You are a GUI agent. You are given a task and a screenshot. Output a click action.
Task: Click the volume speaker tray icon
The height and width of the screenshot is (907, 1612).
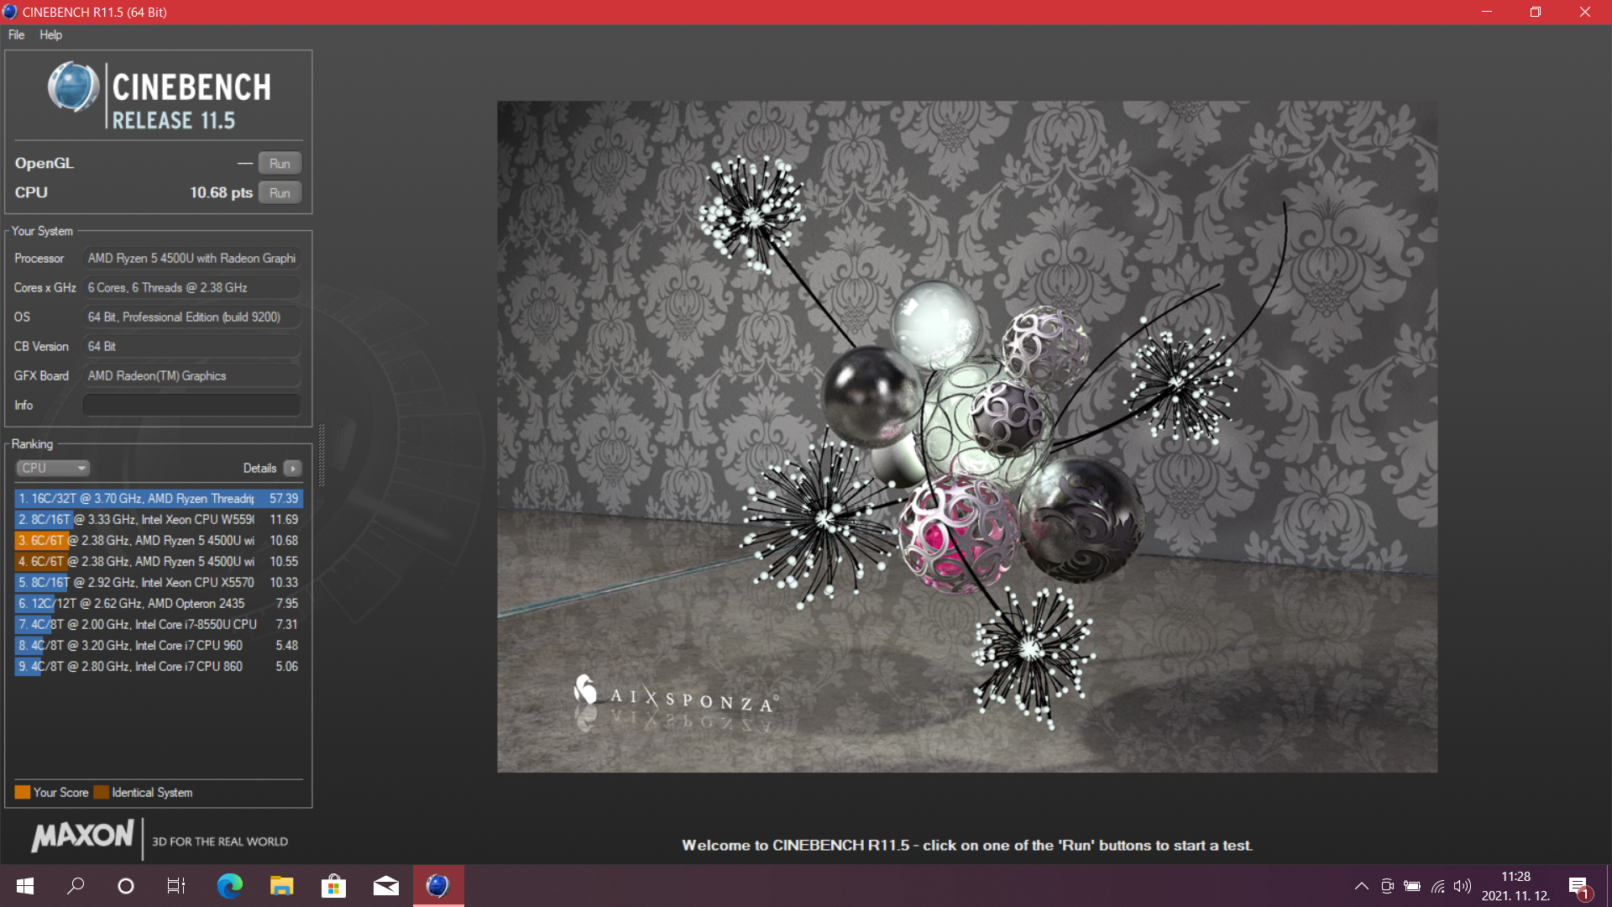[1463, 886]
